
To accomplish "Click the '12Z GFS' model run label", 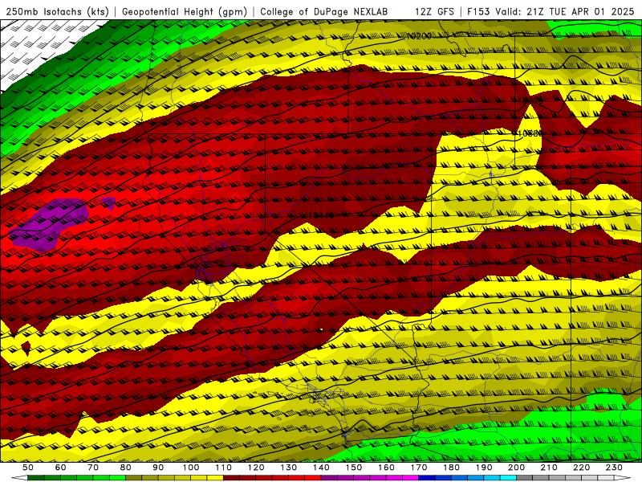I will click(x=434, y=12).
